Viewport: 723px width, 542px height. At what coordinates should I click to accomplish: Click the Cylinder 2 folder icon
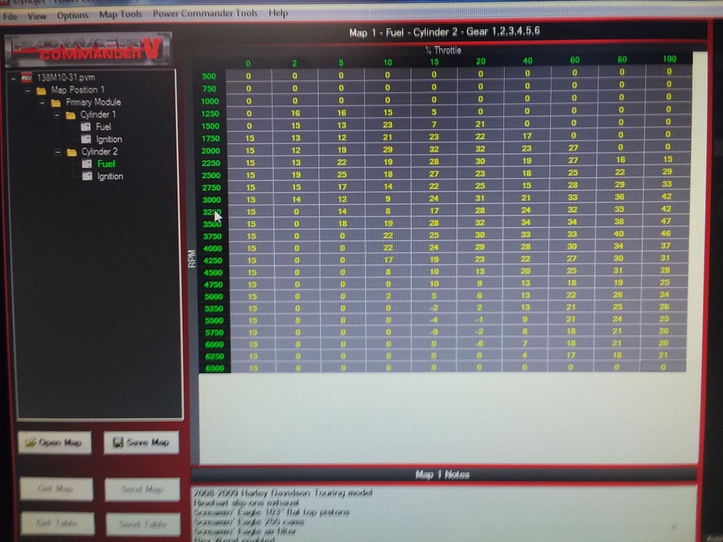point(72,152)
